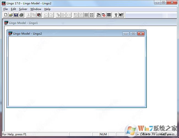This screenshot has height=138, width=179.
Task: Click the Lingo2 window system icon
Action: [x=10, y=34]
